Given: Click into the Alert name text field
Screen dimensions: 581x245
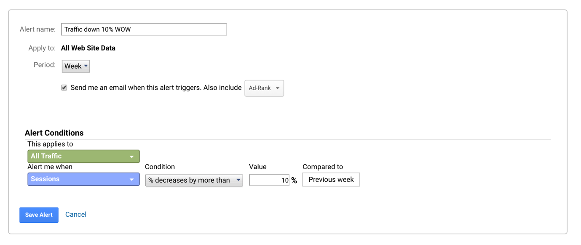Looking at the screenshot, I should pos(144,29).
